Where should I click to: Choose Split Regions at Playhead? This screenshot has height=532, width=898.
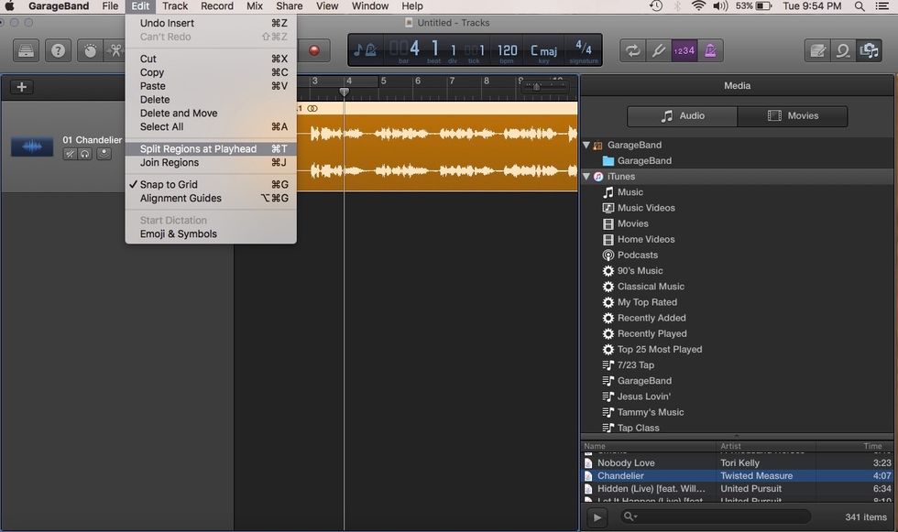tap(197, 147)
